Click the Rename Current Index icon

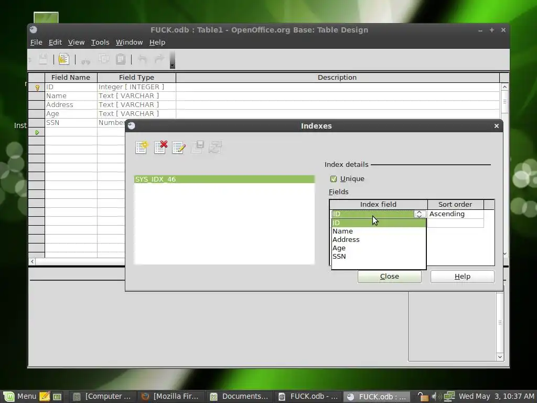(x=179, y=147)
